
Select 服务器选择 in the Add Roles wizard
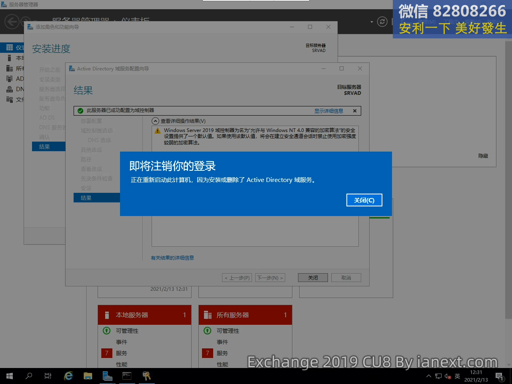pos(52,89)
